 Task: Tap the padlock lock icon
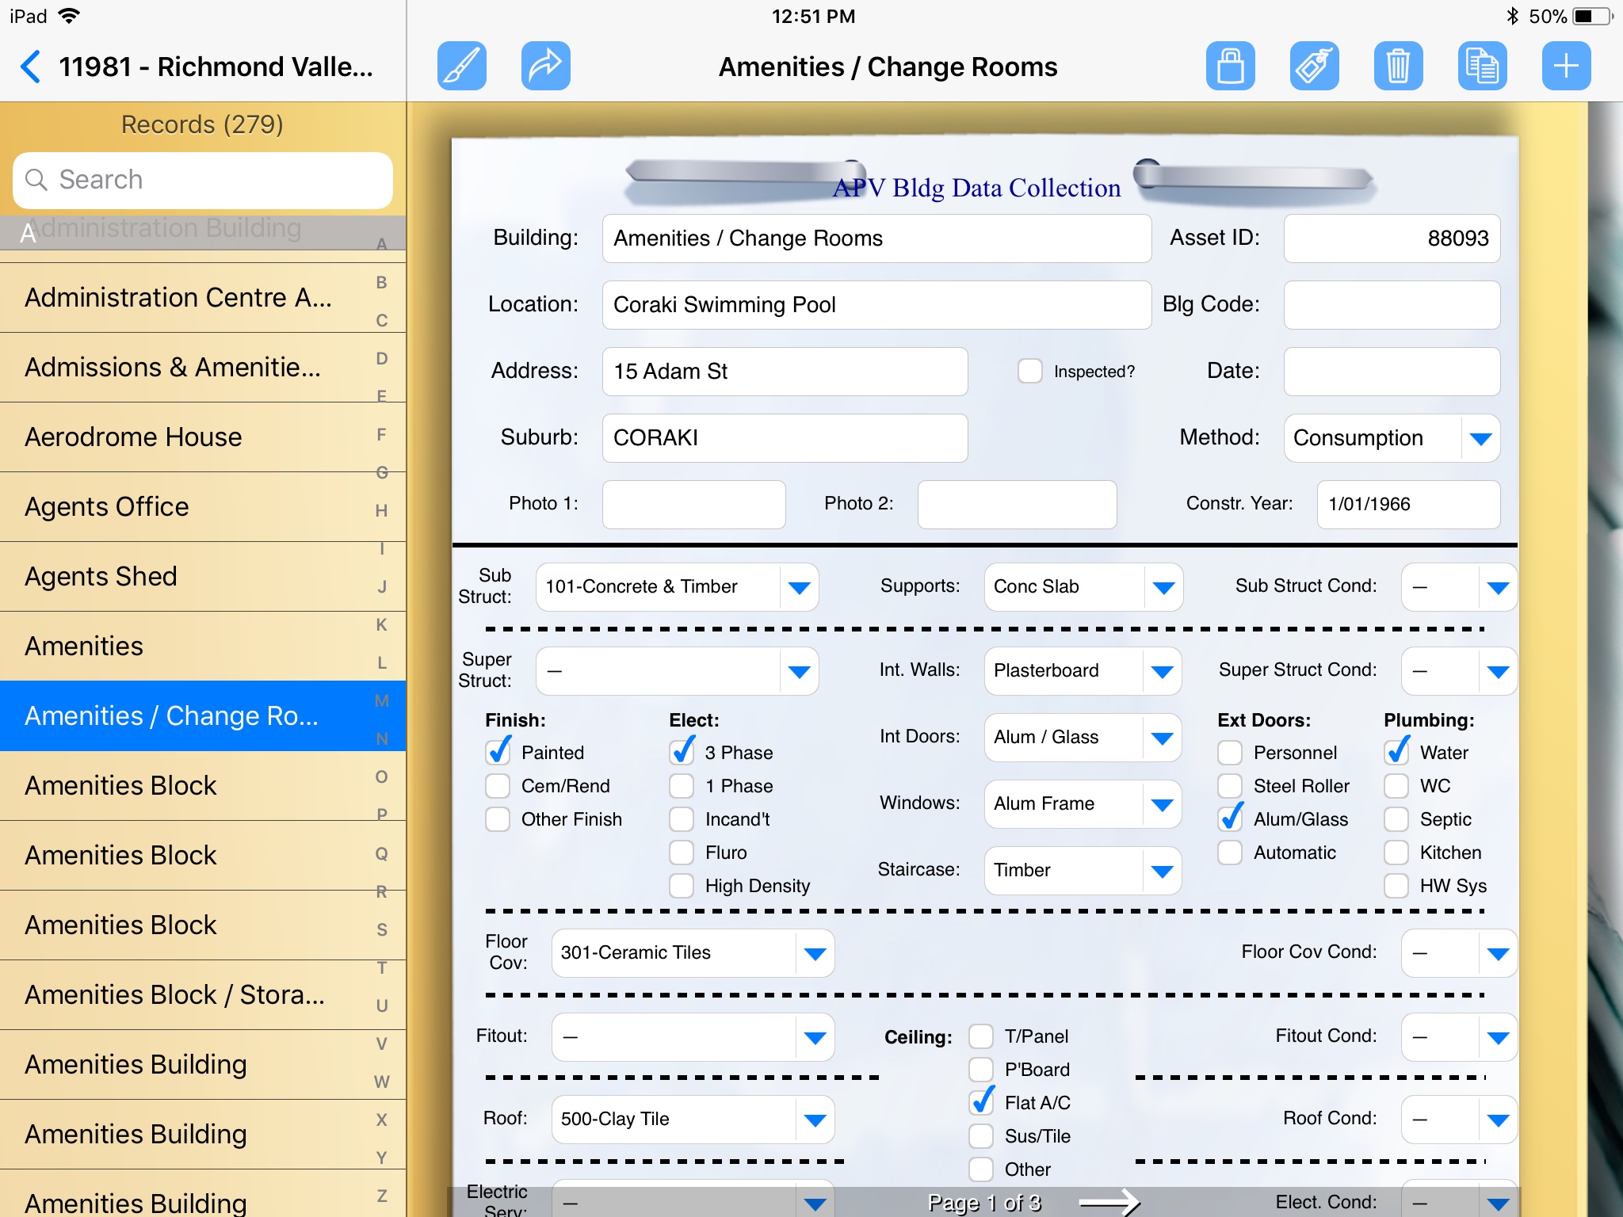pyautogui.click(x=1230, y=66)
